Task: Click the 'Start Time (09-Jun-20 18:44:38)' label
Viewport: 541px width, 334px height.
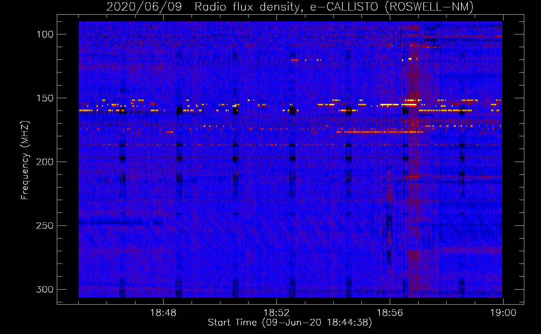Action: click(x=290, y=323)
